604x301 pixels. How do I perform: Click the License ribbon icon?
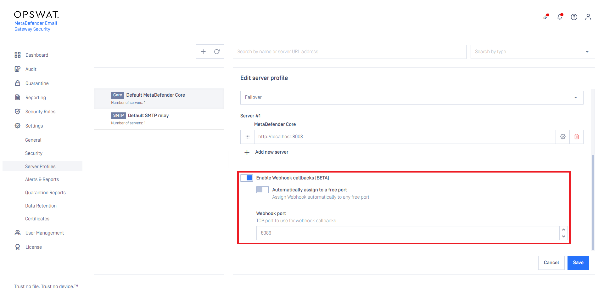18,247
